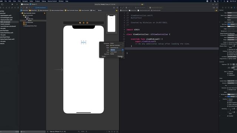Open the Connection dropdown in popup
The width and height of the screenshot is (237, 133).
[x=117, y=44]
